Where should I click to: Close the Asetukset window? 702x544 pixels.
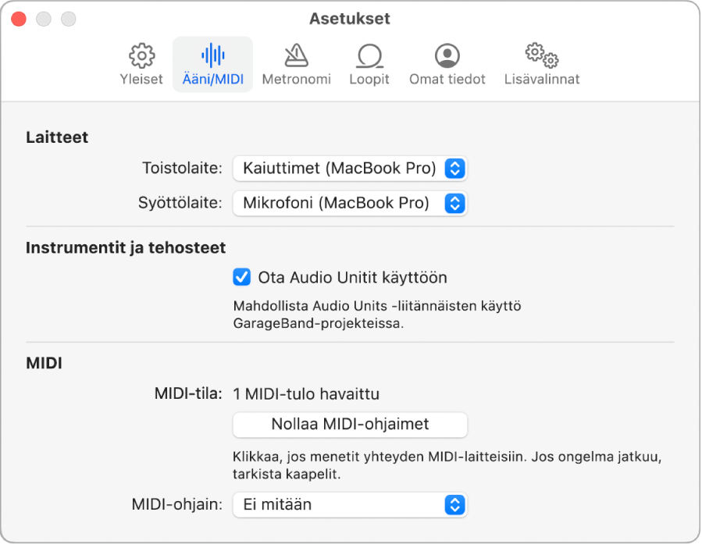click(x=19, y=18)
